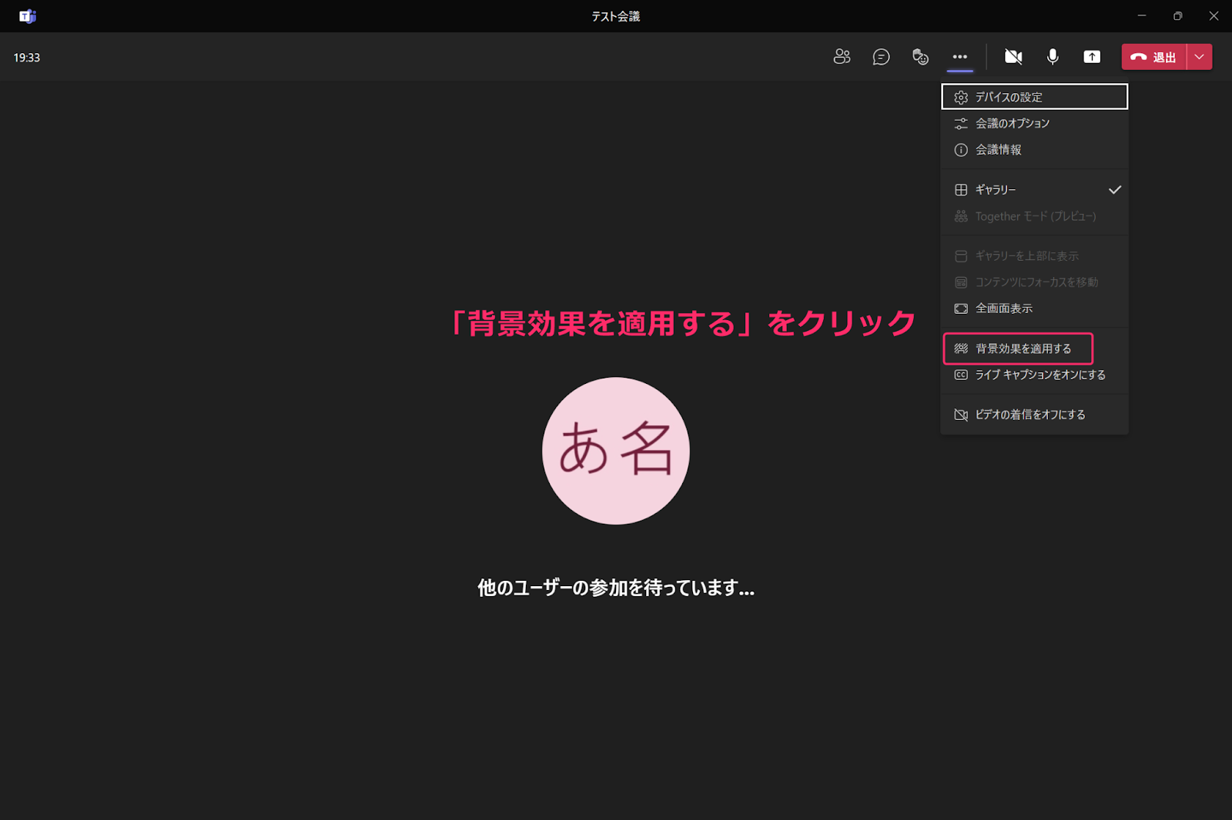Open デバイスの設定 from the menu
1232x820 pixels.
[1034, 97]
